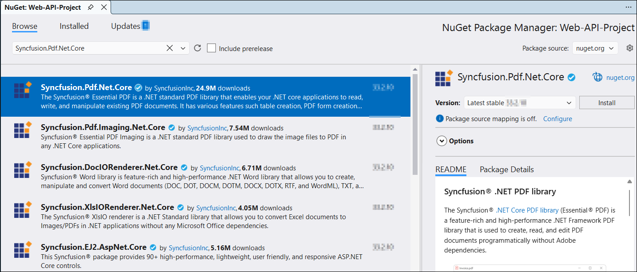Pin the NuGet: Web-API-Project tab

(x=91, y=8)
